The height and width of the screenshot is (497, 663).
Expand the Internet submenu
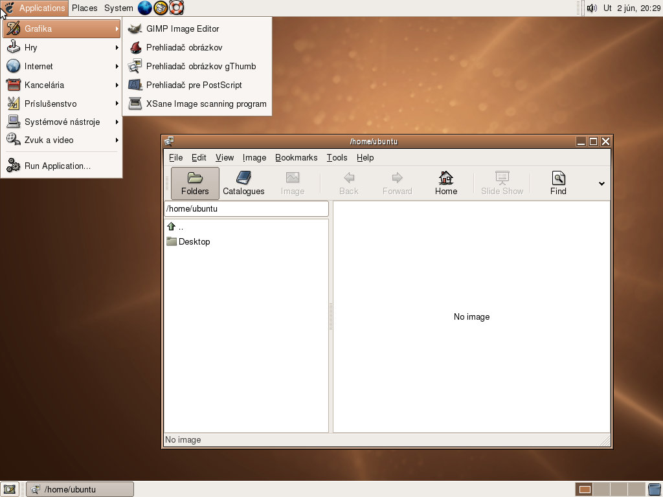pos(62,67)
